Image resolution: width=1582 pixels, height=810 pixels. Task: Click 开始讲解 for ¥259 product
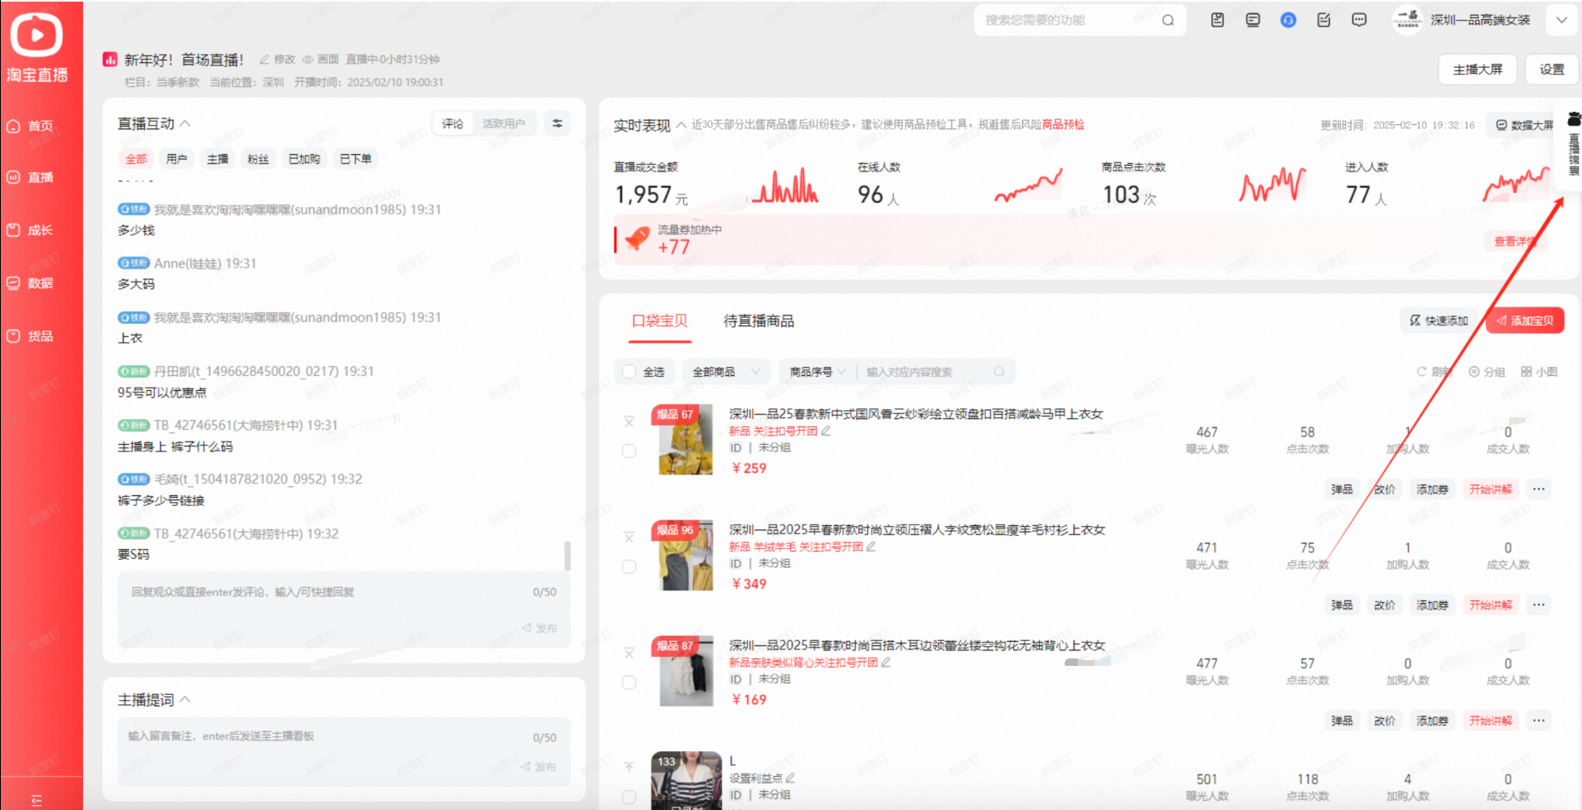1490,489
